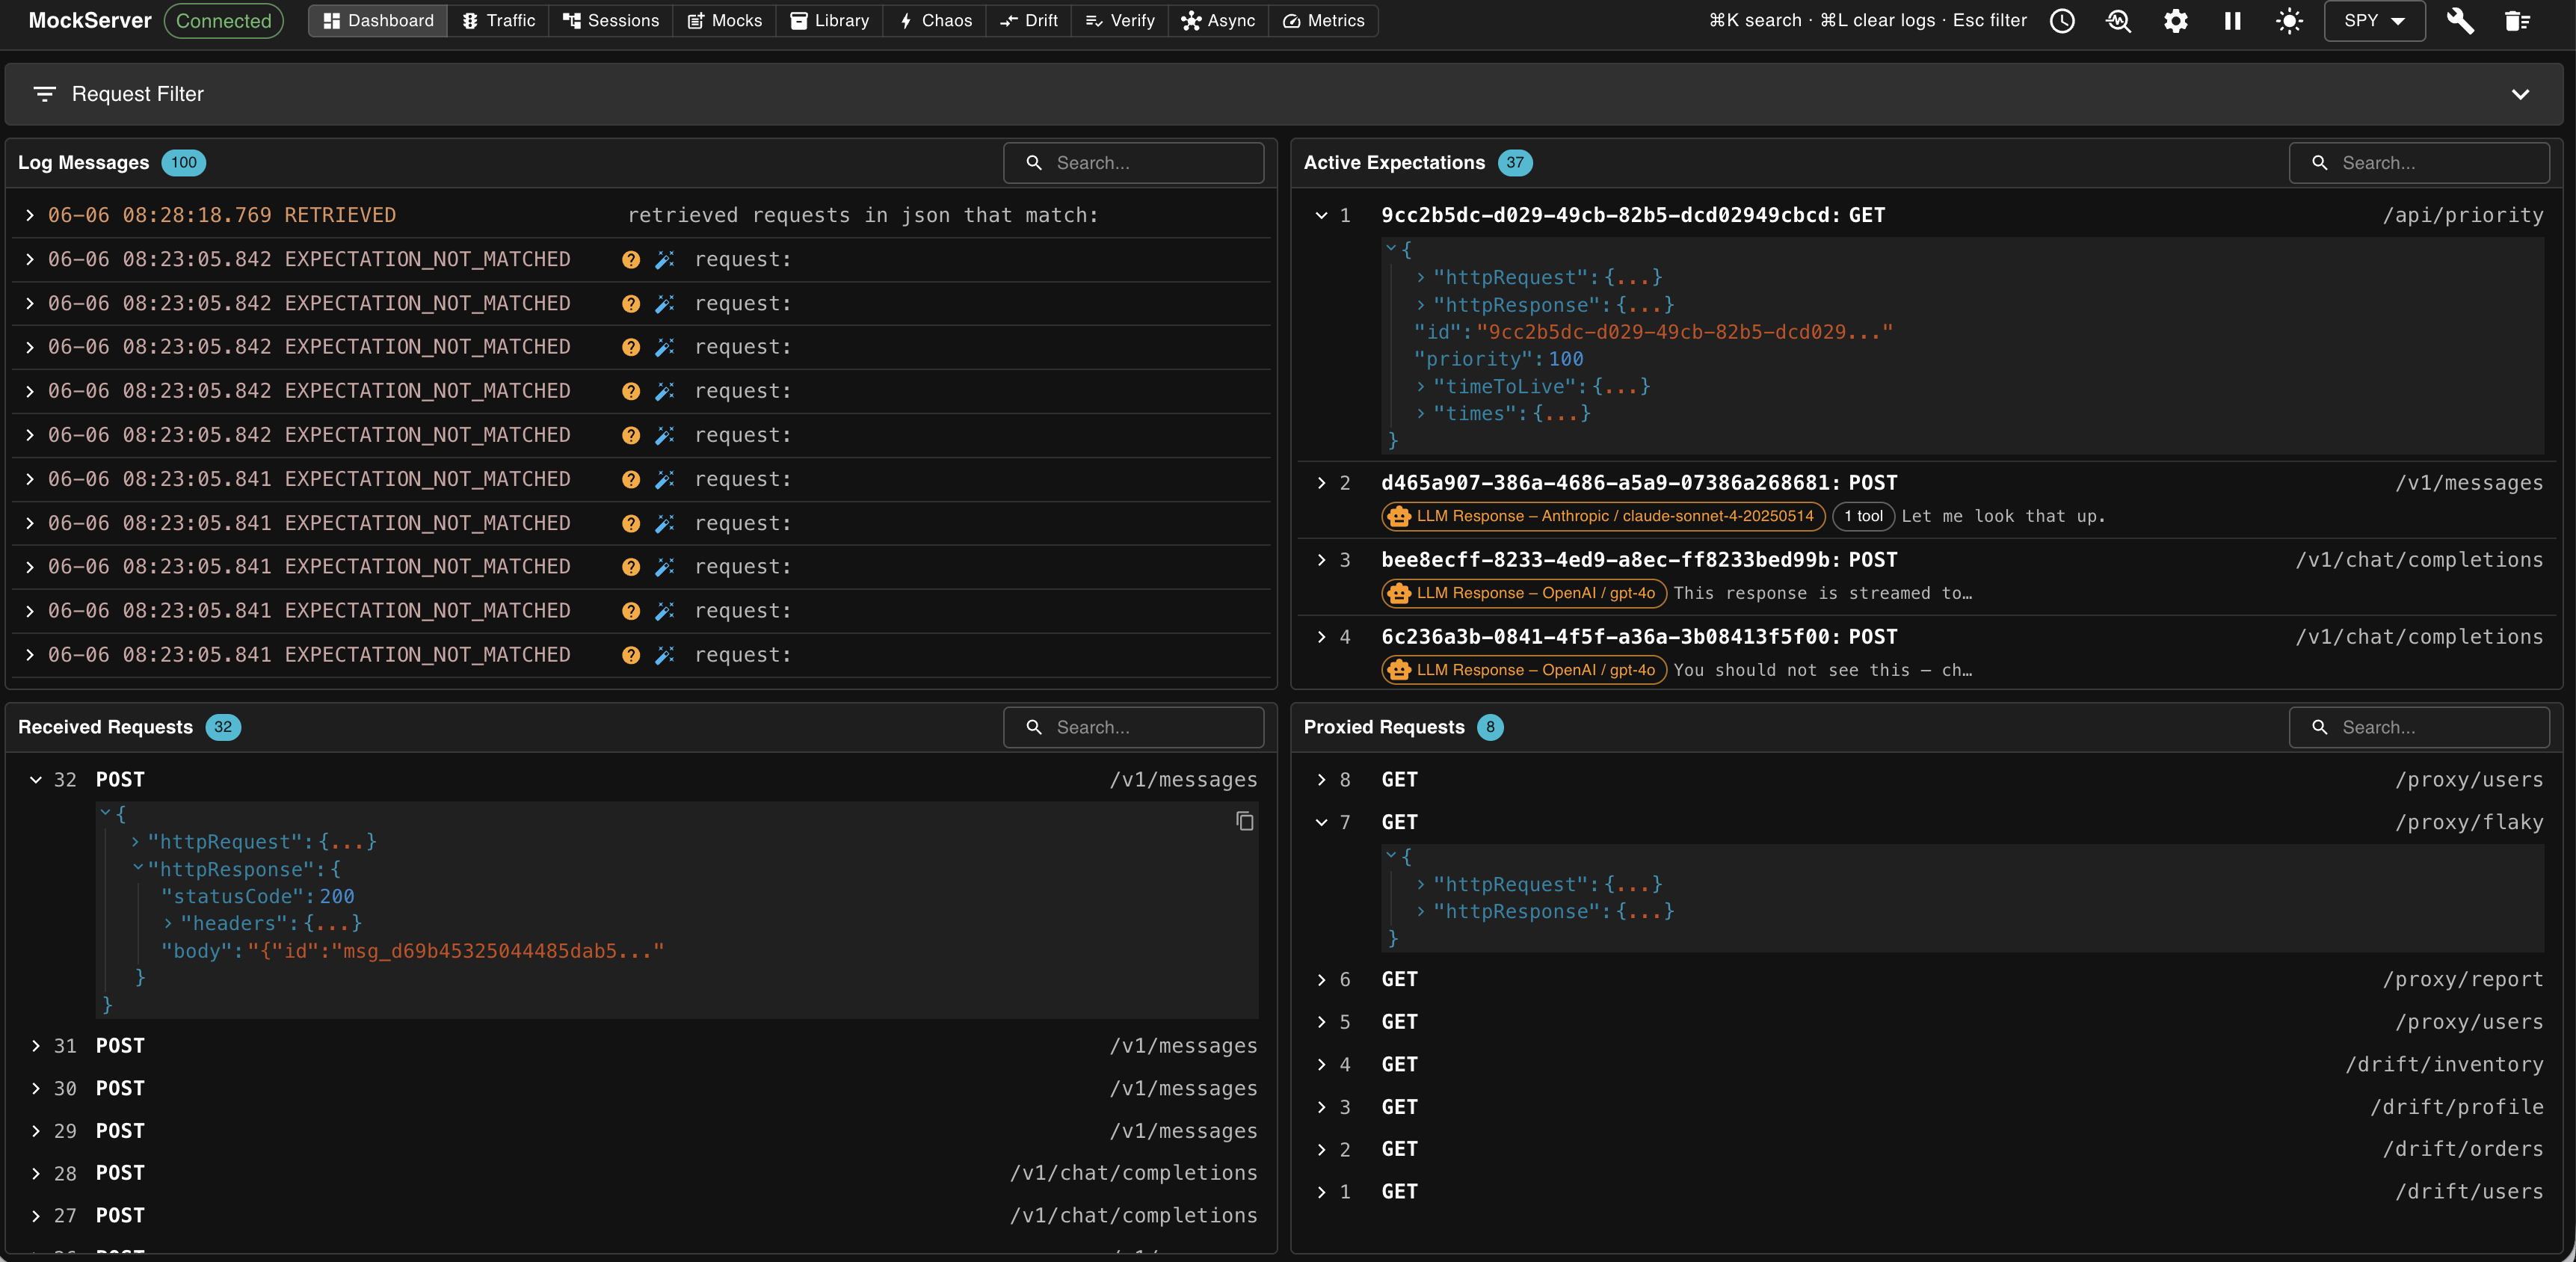The width and height of the screenshot is (2576, 1262).
Task: Open the Library tab
Action: (830, 21)
